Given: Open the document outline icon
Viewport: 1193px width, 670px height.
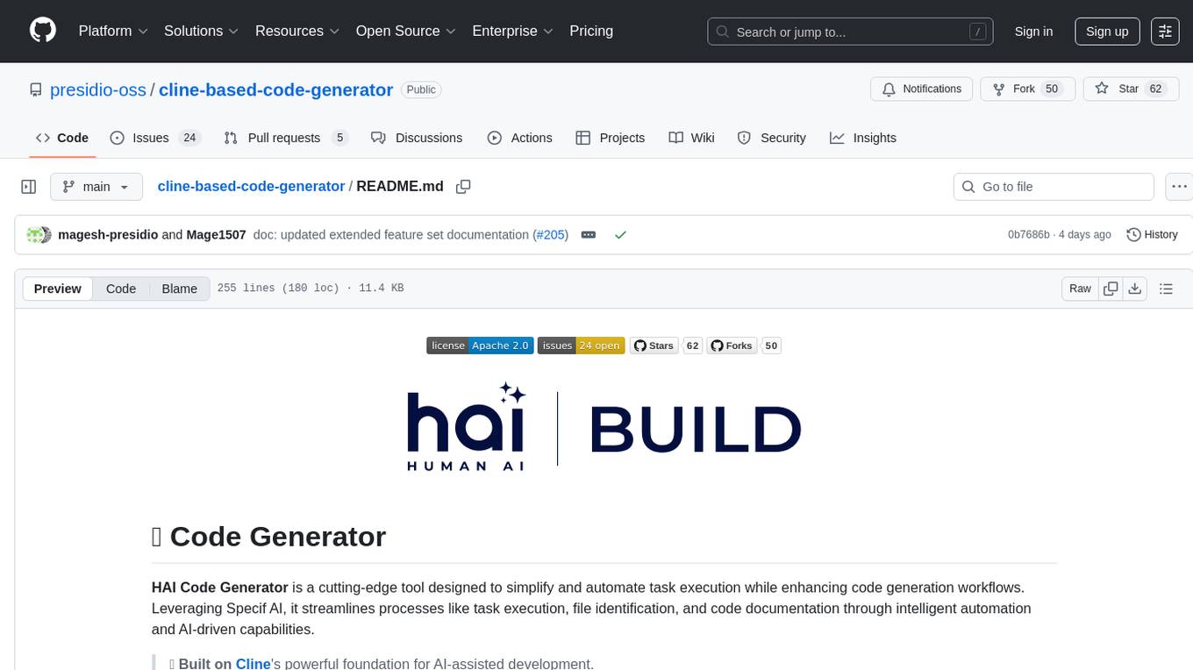Looking at the screenshot, I should (x=1166, y=289).
